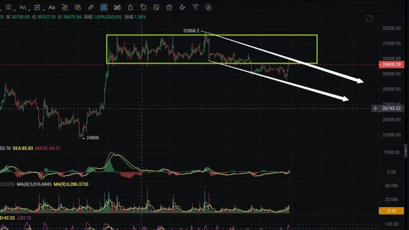Image resolution: width=409 pixels, height=230 pixels.
Task: Toggle visibility of drawings with filter icon
Action: pos(195,7)
